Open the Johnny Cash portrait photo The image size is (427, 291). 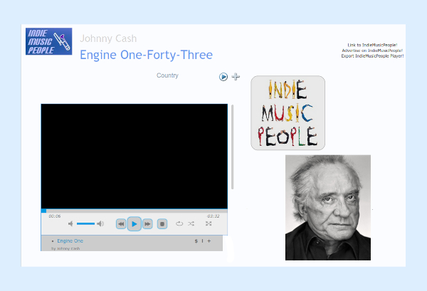tap(328, 208)
